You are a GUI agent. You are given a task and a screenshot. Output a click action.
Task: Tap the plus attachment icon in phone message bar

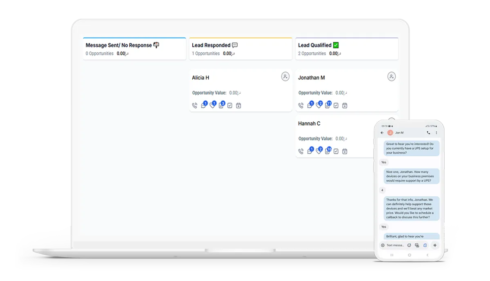383,245
